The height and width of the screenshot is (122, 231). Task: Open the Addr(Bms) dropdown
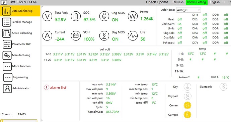pos(188,10)
